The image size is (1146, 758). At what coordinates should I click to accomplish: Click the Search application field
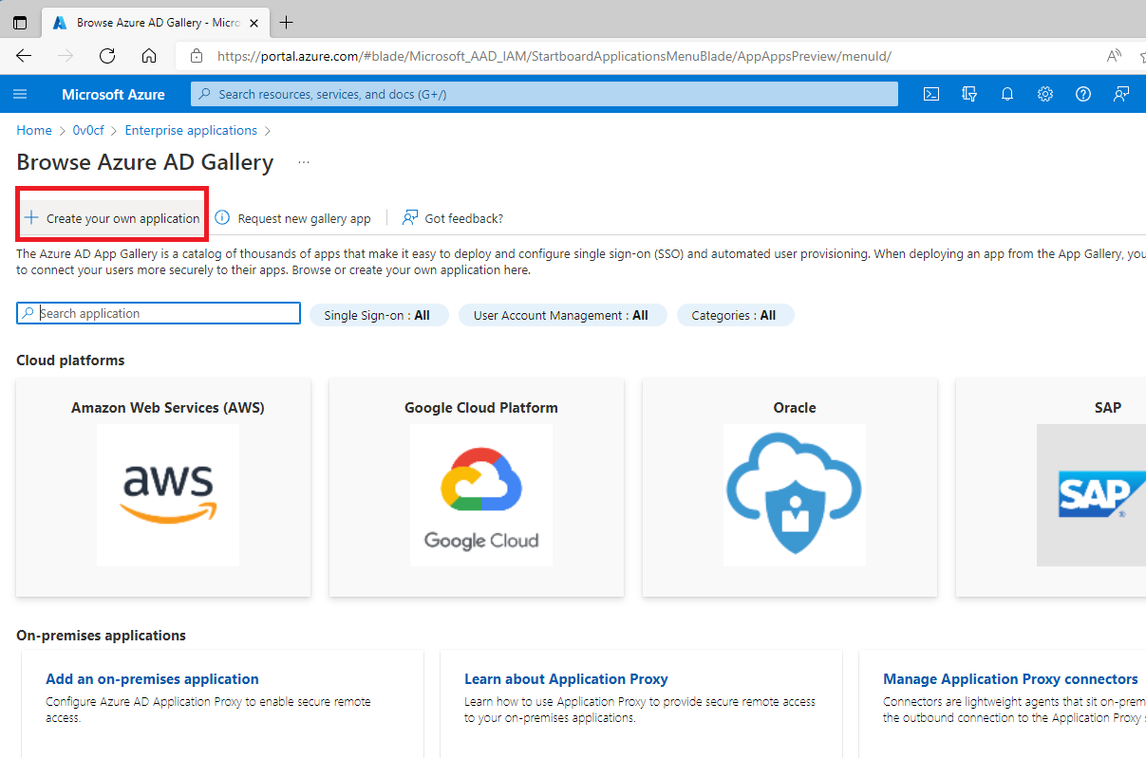159,313
